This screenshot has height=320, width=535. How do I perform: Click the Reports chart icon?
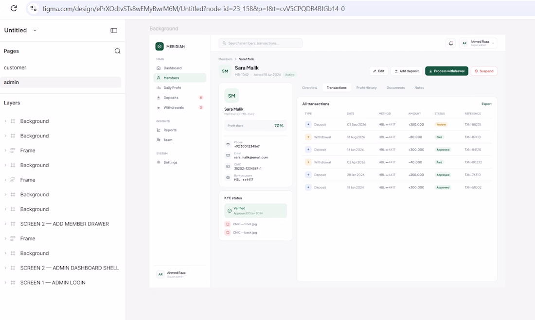[159, 130]
